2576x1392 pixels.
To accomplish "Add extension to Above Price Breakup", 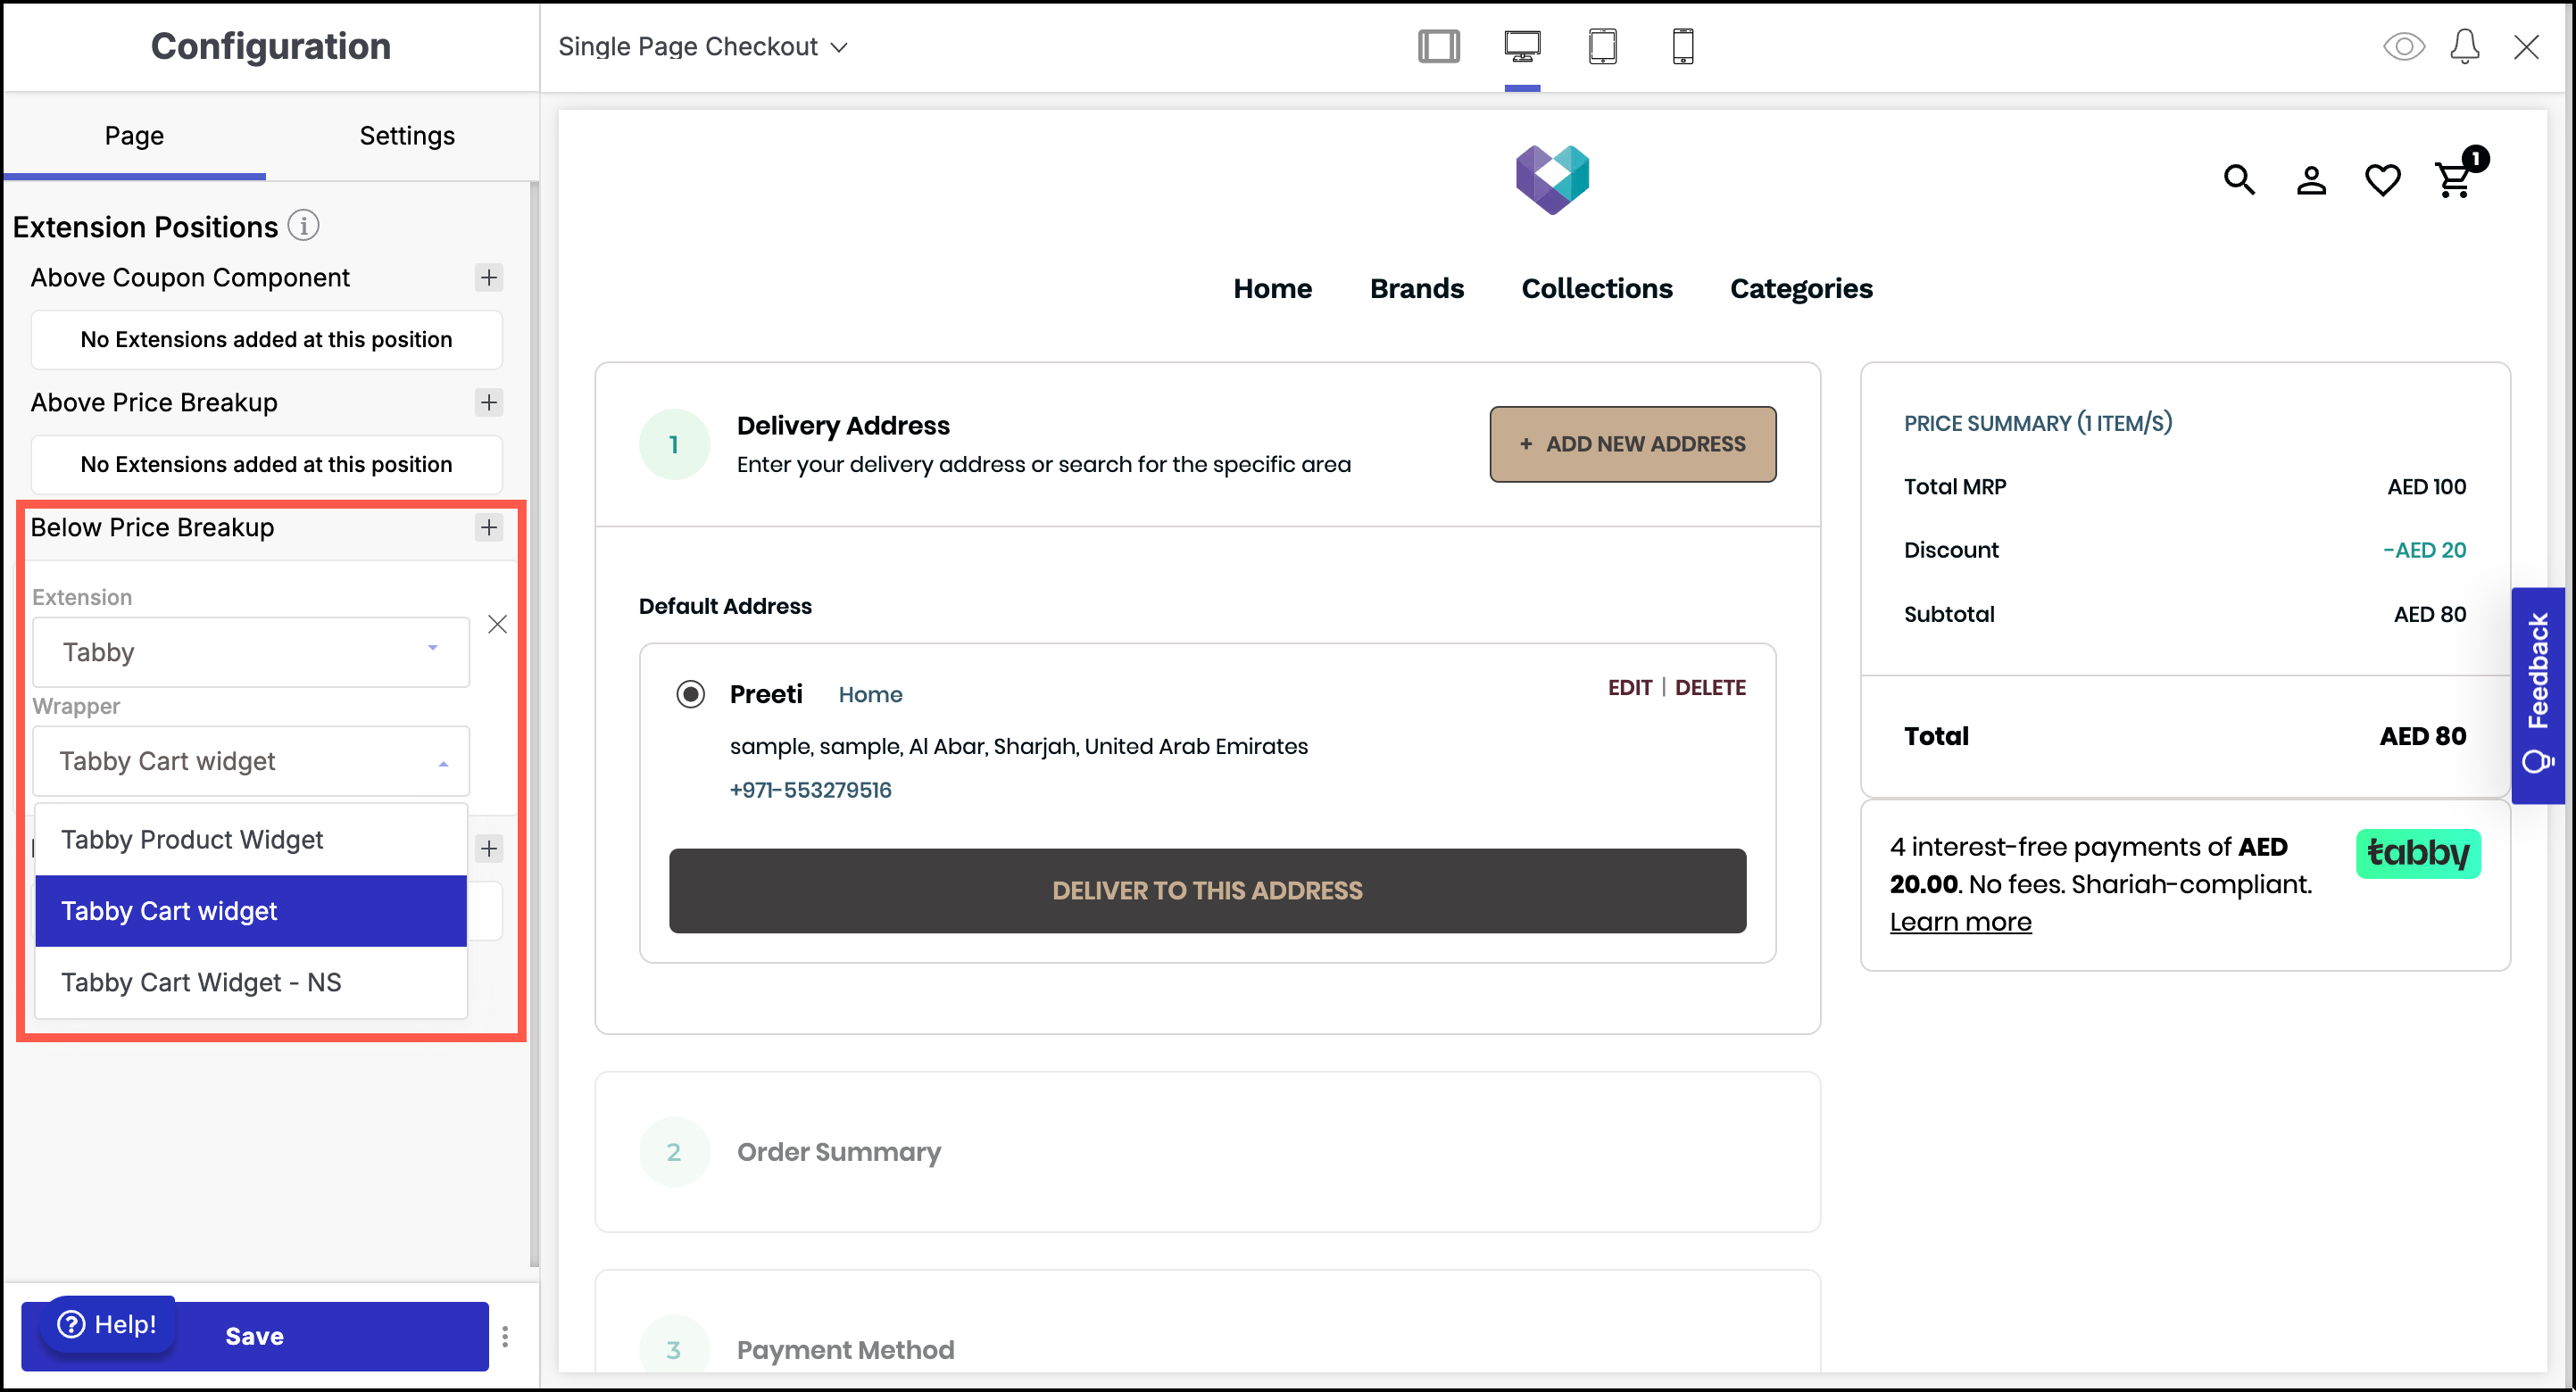I will point(489,402).
